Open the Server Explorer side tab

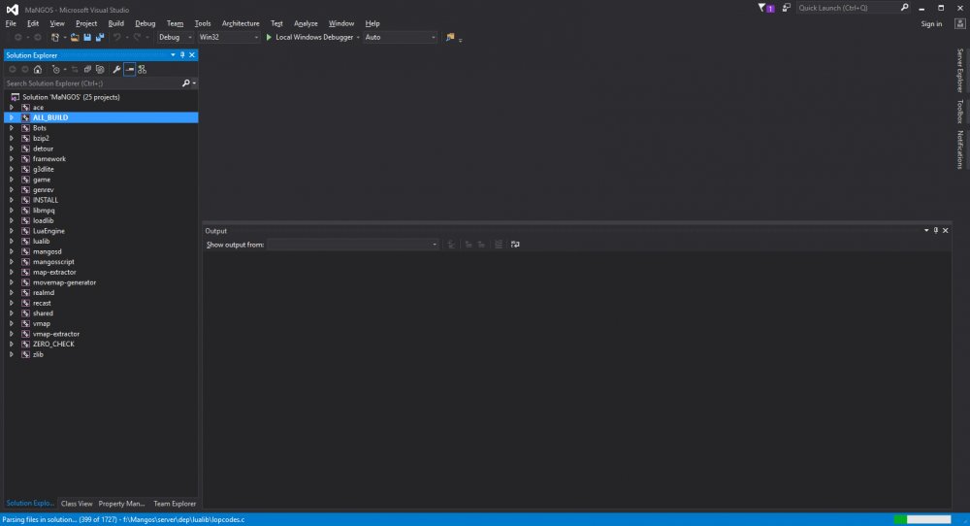[x=960, y=71]
